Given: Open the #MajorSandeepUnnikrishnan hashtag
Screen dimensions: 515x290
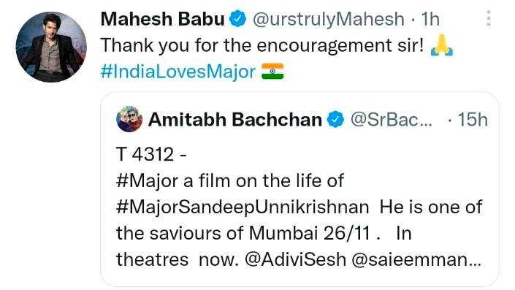Looking at the screenshot, I should (x=243, y=207).
